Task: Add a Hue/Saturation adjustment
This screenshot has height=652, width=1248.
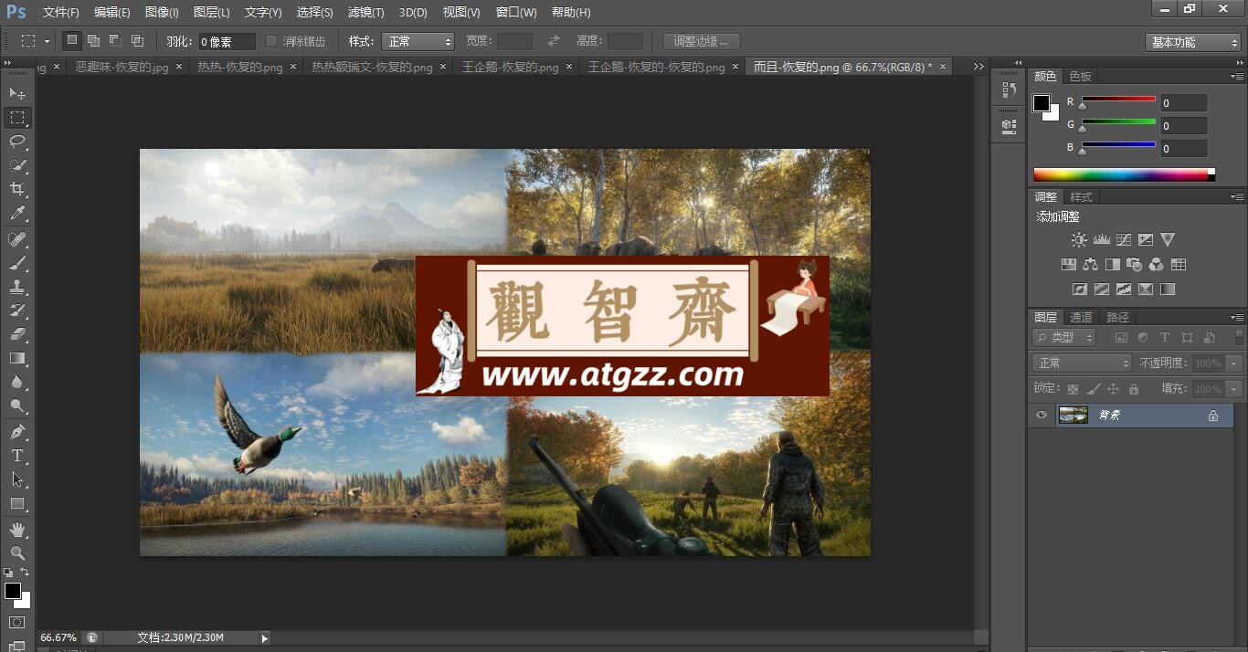Action: click(1068, 264)
